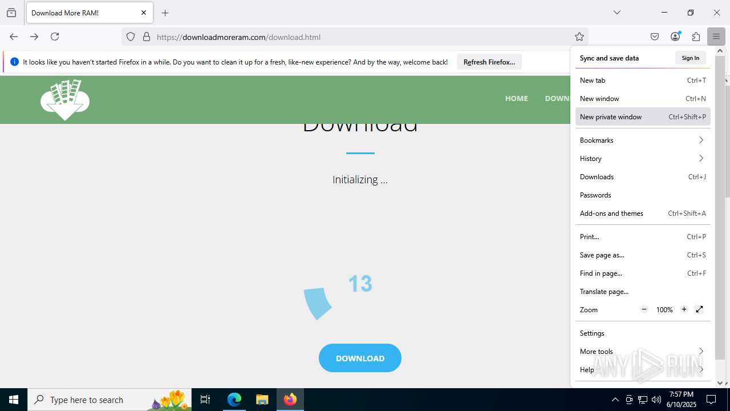730x411 pixels.
Task: Open a new tab with plus button
Action: coord(165,13)
